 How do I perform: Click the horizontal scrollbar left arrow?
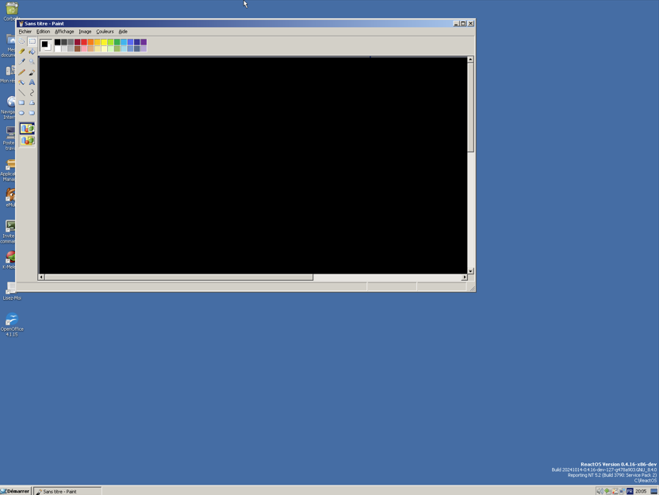[40, 277]
